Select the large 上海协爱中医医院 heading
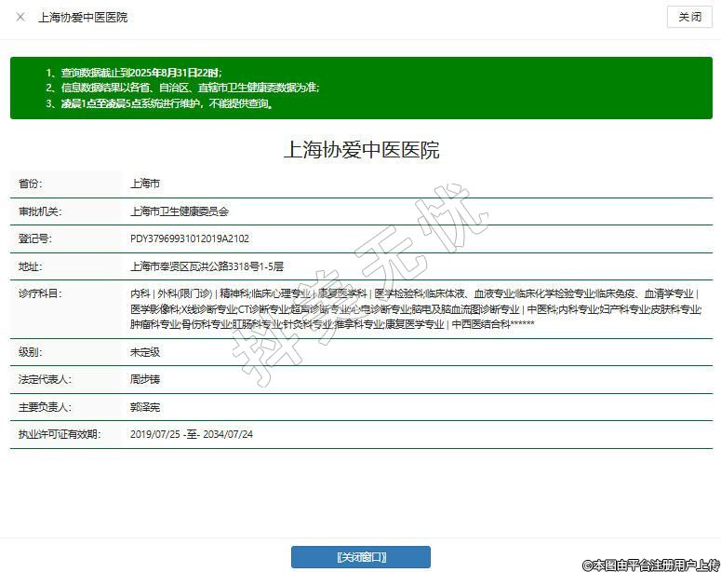 click(361, 150)
